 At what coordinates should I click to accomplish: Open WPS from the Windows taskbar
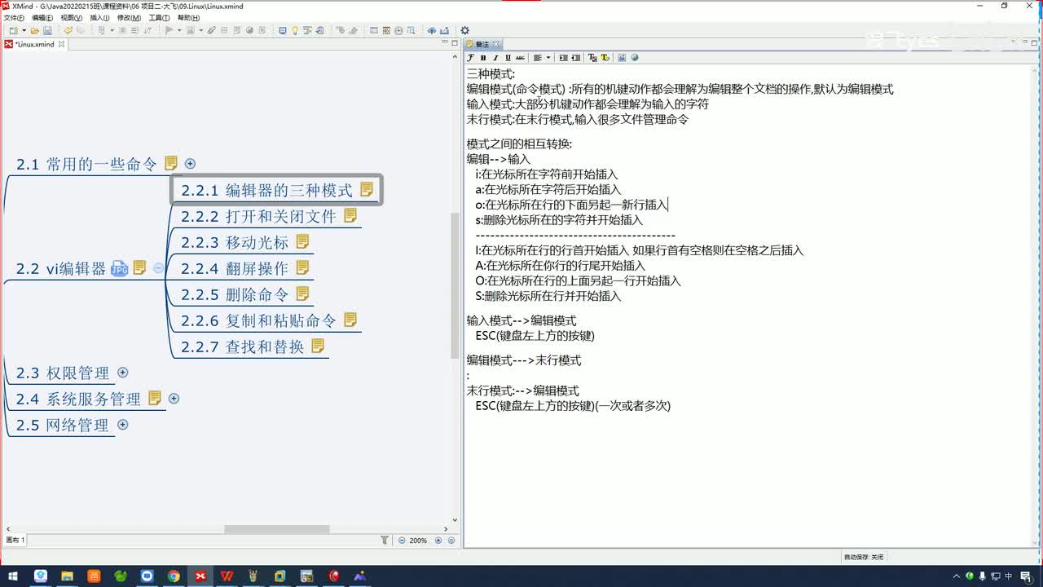pos(227,576)
